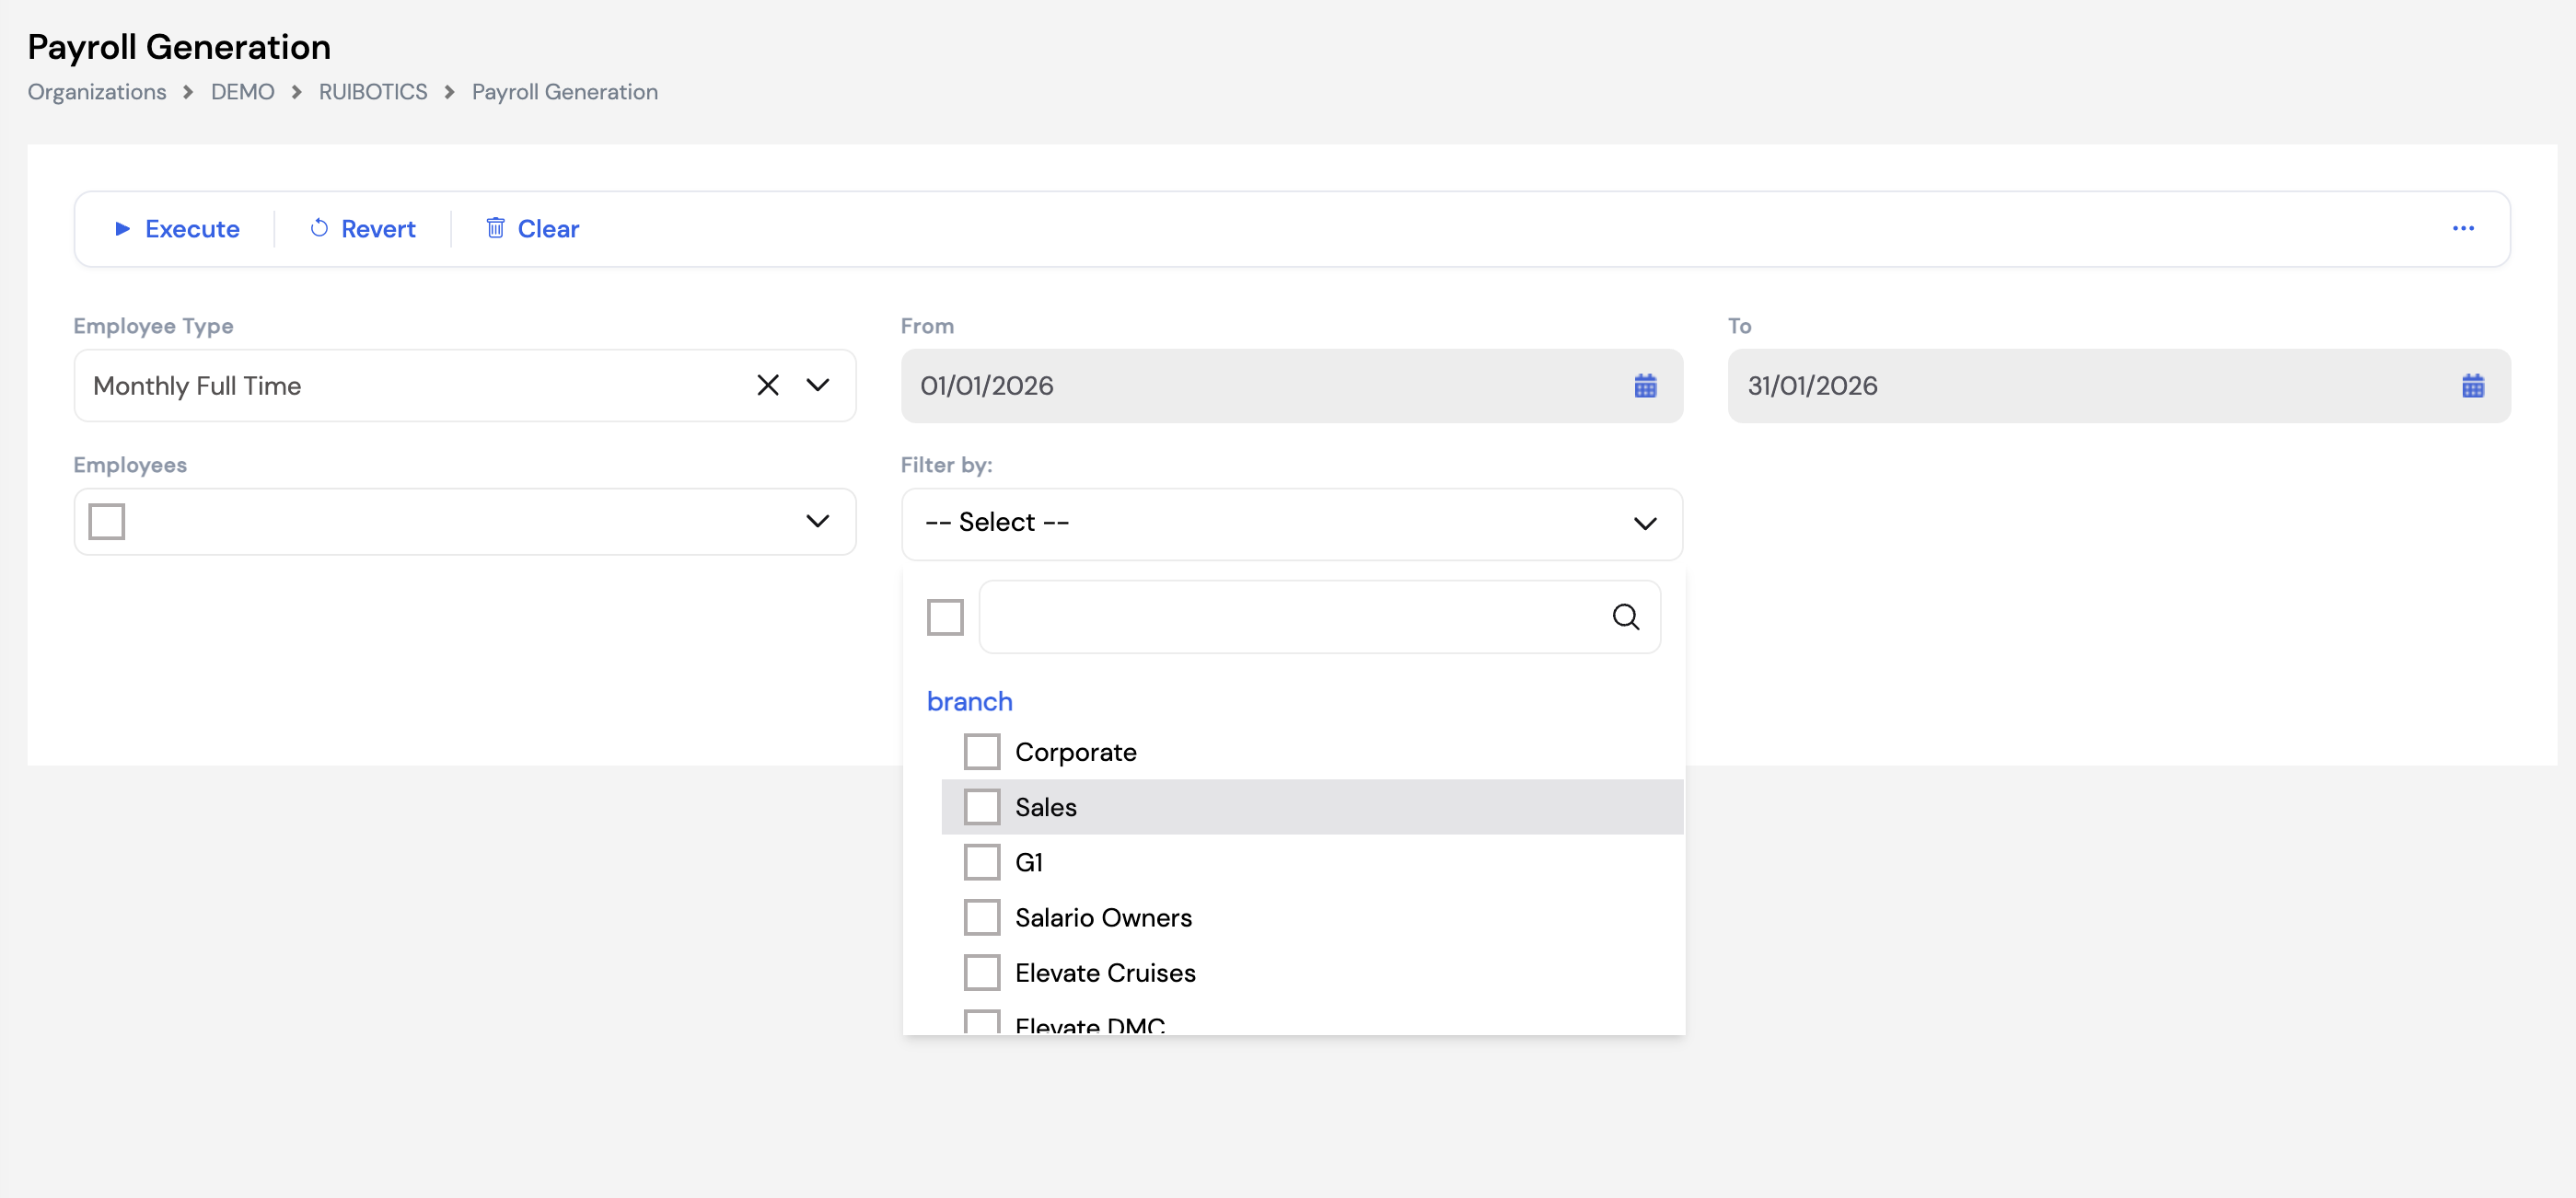Click the Monthly Full Time value text

pyautogui.click(x=197, y=386)
